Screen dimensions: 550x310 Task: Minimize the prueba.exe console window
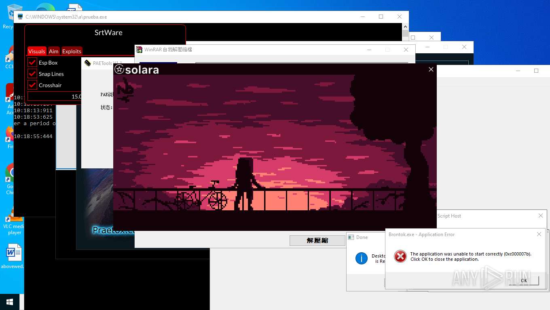click(362, 17)
